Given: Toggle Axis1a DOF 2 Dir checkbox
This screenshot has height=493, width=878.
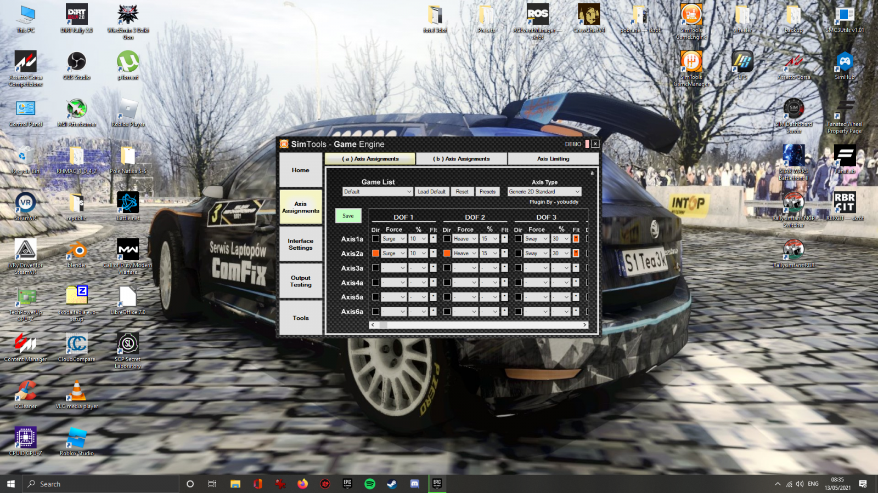Looking at the screenshot, I should [447, 238].
